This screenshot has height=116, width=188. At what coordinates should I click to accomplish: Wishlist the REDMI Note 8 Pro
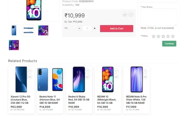(x=145, y=71)
